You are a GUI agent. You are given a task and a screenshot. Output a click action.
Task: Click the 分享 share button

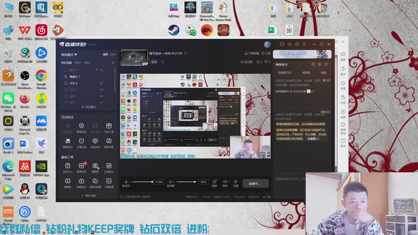(x=266, y=53)
